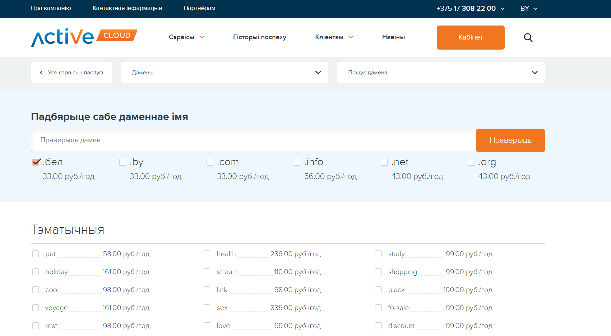This screenshot has height=336, width=611.
Task: Click the Праверыць button
Action: point(510,140)
